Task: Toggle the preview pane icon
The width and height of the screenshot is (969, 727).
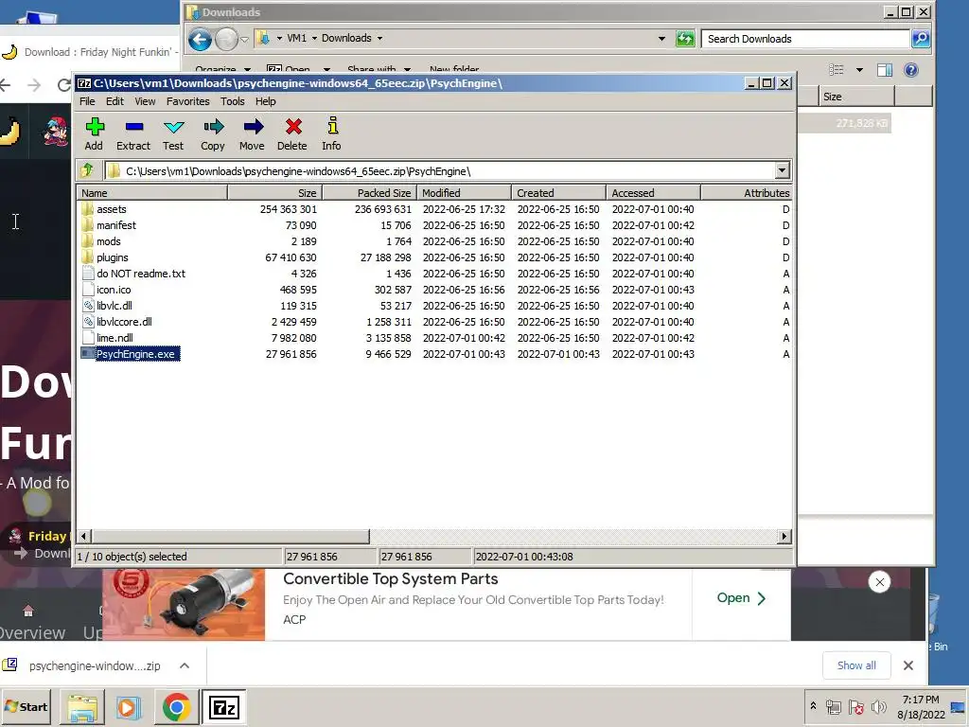Action: [x=885, y=70]
